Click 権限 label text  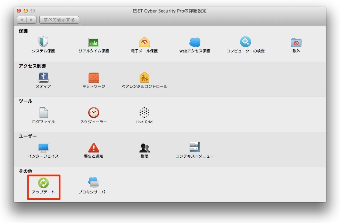(x=144, y=156)
